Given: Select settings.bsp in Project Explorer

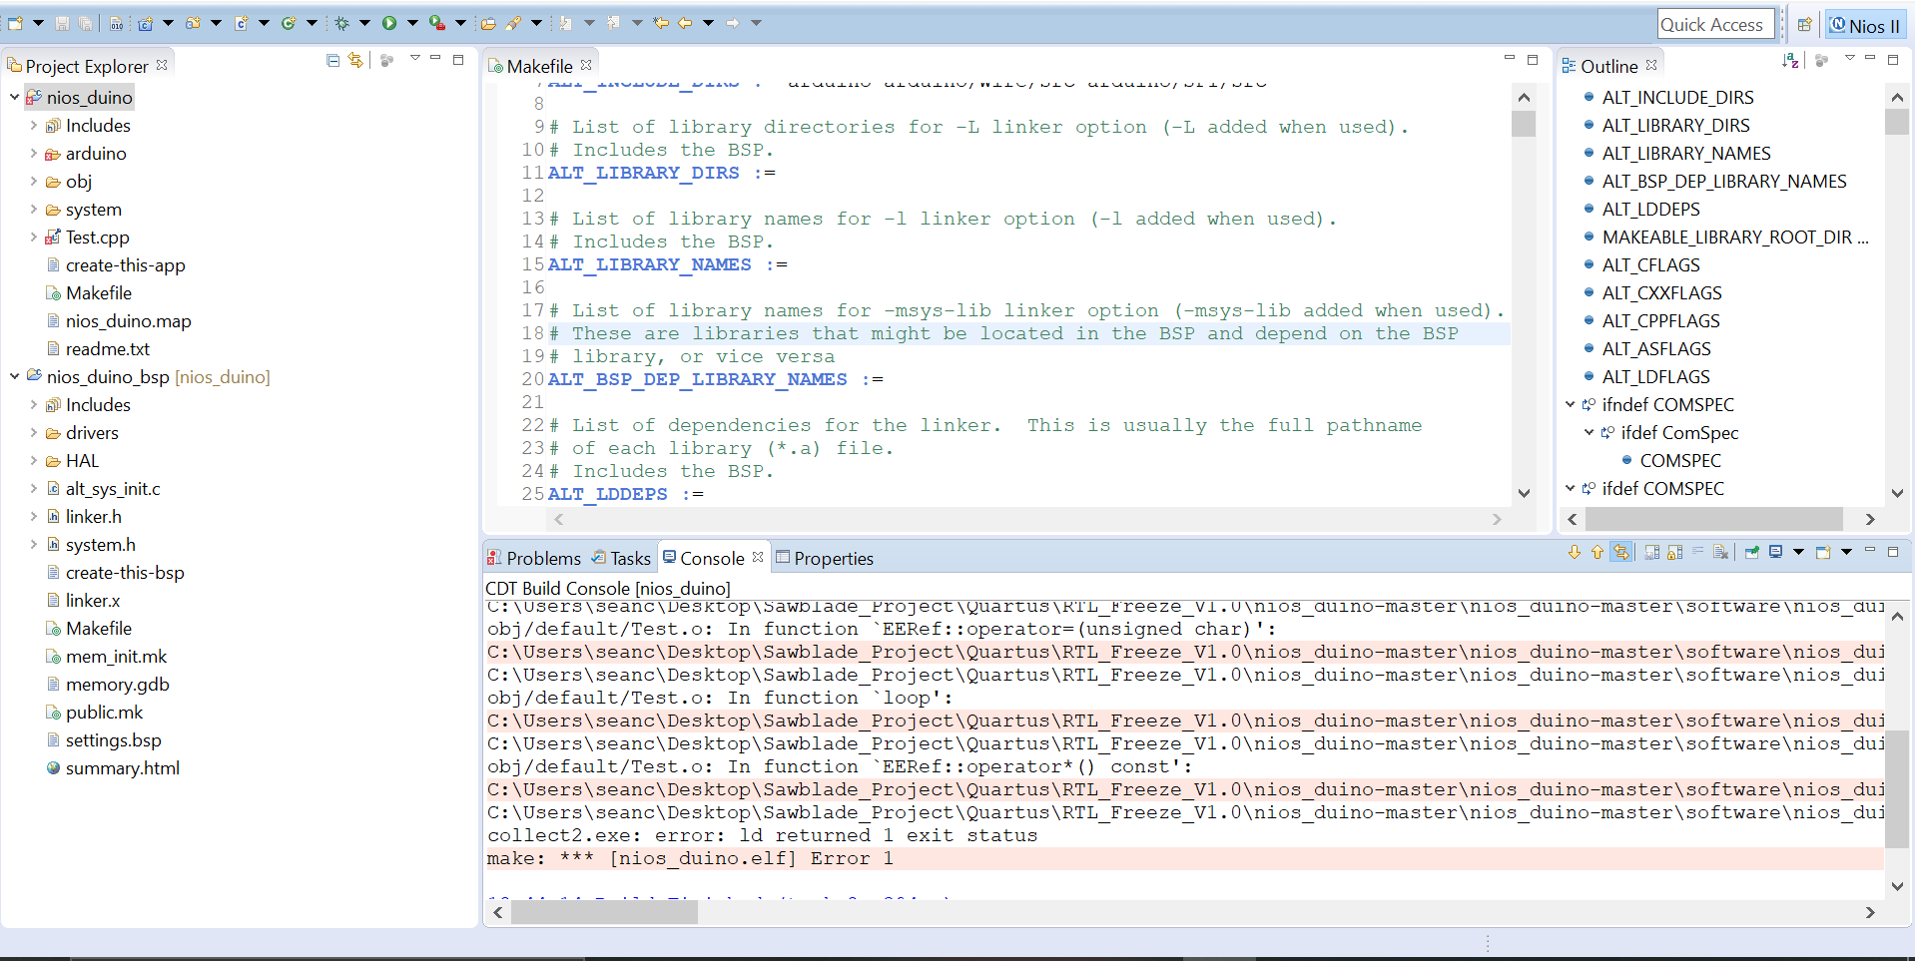Looking at the screenshot, I should 115,739.
